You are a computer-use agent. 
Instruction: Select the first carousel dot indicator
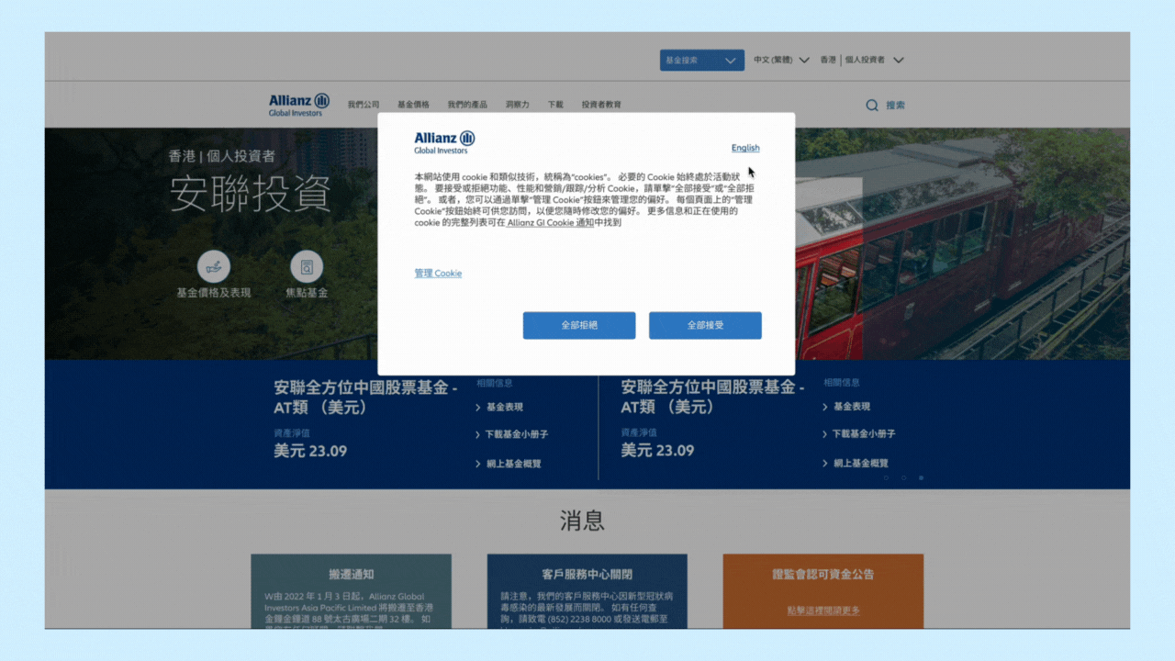coord(886,478)
